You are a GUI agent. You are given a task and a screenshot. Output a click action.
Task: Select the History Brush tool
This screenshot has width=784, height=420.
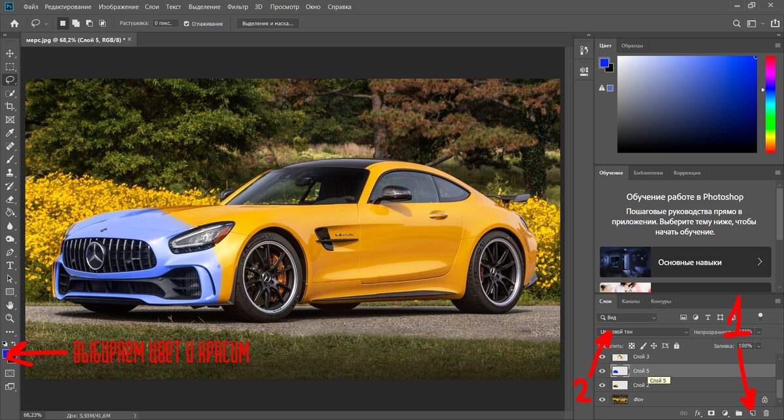pyautogui.click(x=10, y=186)
